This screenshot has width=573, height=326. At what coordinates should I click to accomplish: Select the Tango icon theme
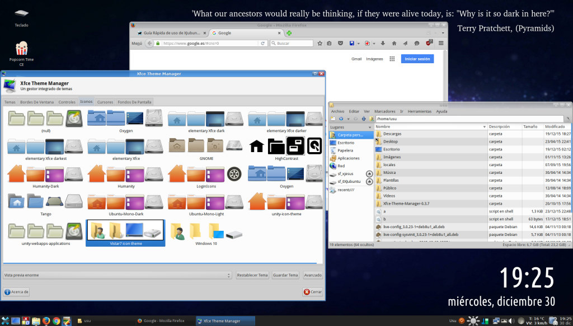(46, 205)
